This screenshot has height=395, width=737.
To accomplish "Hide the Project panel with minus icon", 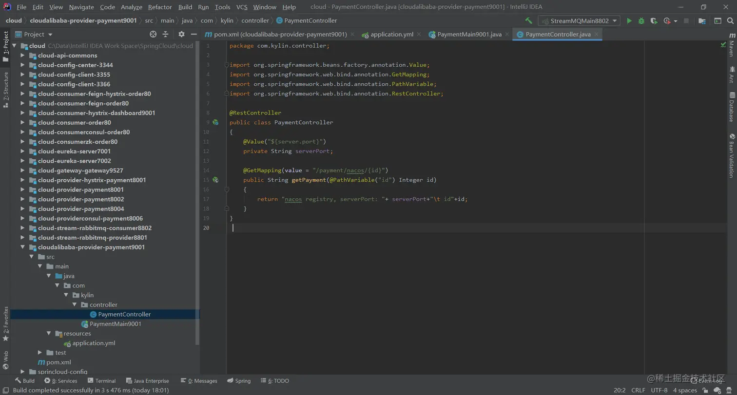I will pyautogui.click(x=194, y=34).
